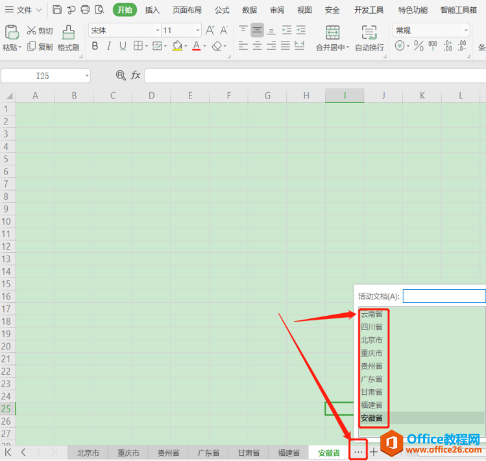Click the save icon in quick toolbar
Viewport: 486px width, 461px height.
[57, 10]
